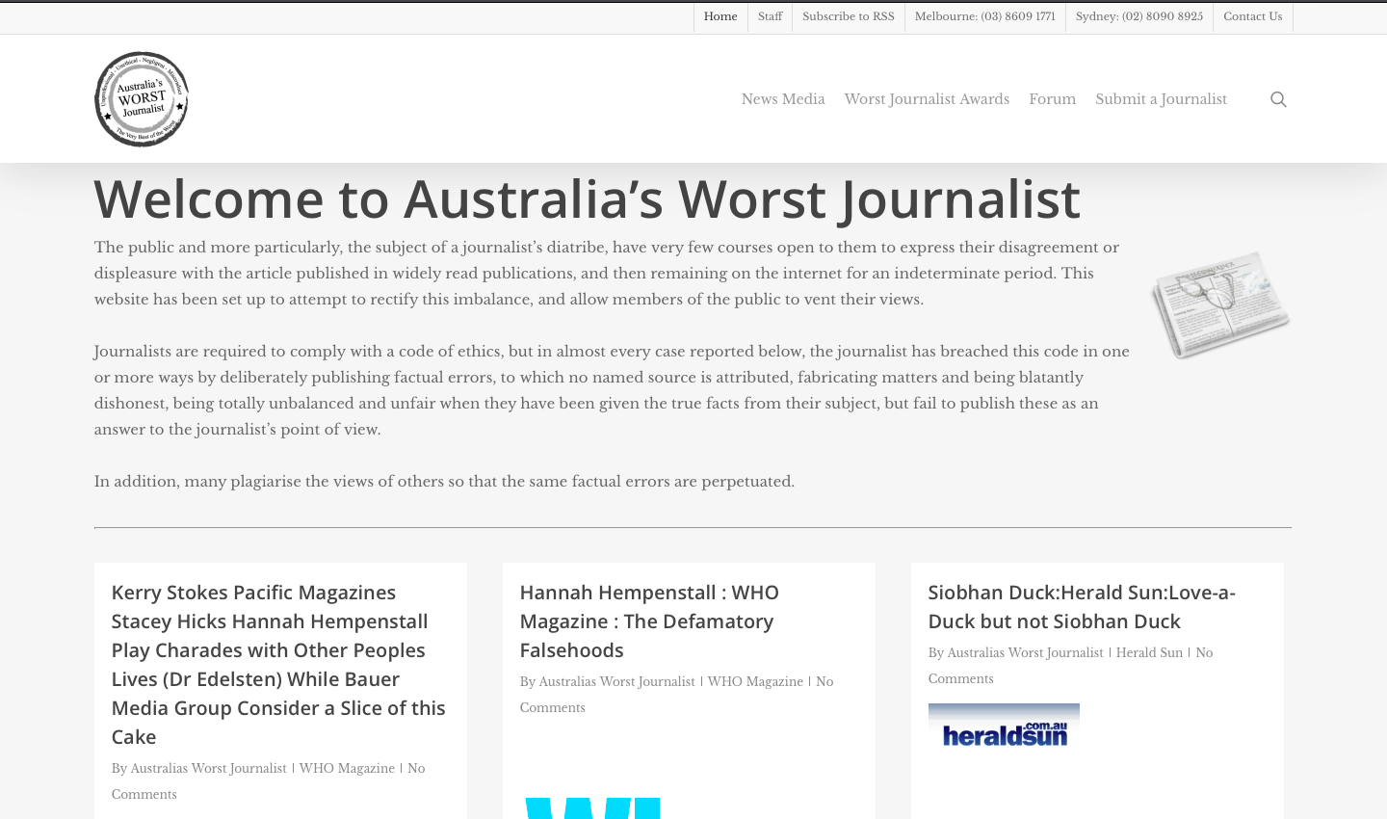Click the newspaper with glasses image
1387x819 pixels.
1220,304
